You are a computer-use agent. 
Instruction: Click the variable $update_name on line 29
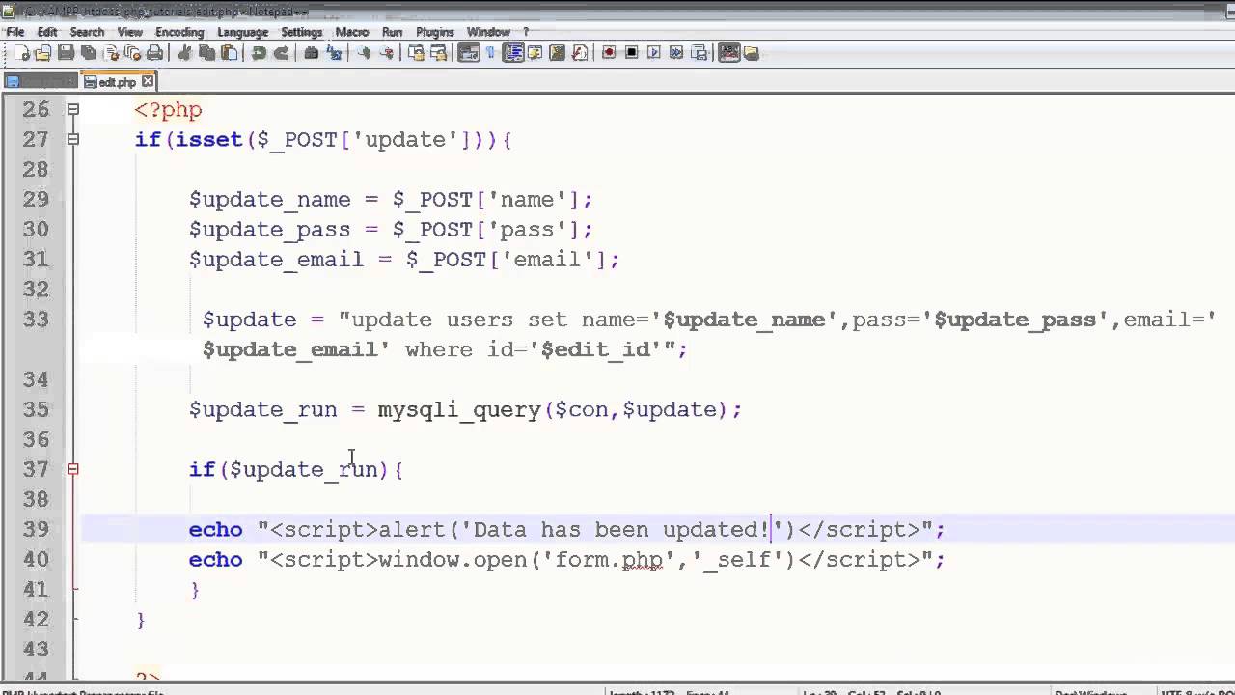click(x=270, y=200)
